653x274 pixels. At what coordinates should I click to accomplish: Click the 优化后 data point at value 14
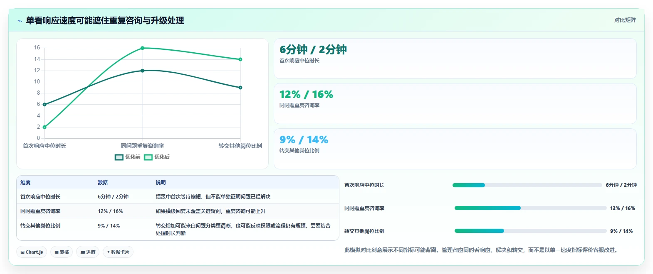pos(240,59)
